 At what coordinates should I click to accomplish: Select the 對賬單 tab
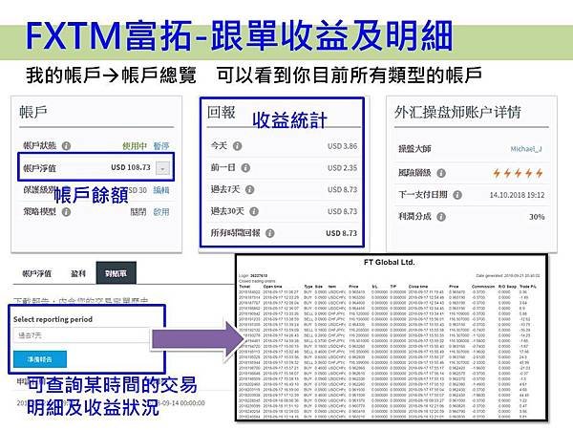117,272
